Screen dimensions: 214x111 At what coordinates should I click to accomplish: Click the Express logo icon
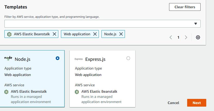tap(79, 59)
